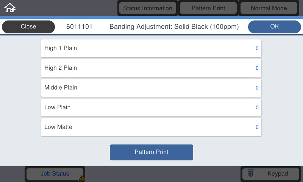Click the warning triangle on Job Status
Screen dimensions: 303x182
point(82,178)
